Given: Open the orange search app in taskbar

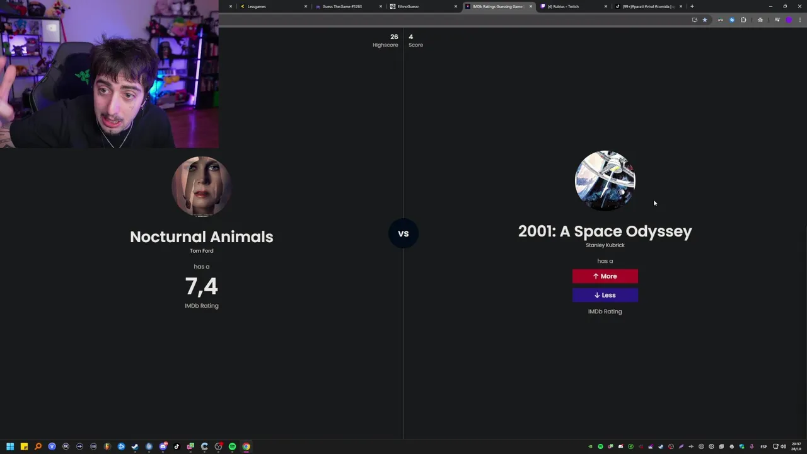Looking at the screenshot, I should 38,446.
